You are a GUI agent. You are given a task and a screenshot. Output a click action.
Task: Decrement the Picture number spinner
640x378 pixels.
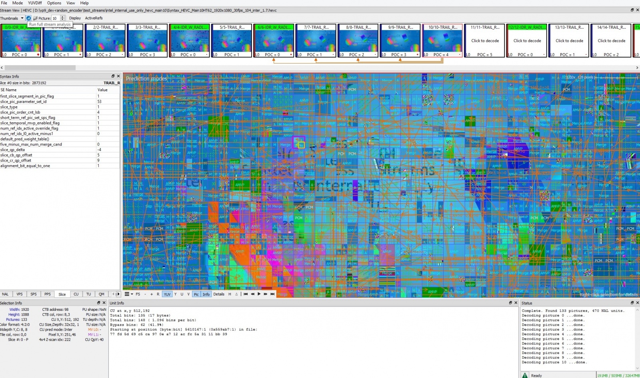pos(62,19)
